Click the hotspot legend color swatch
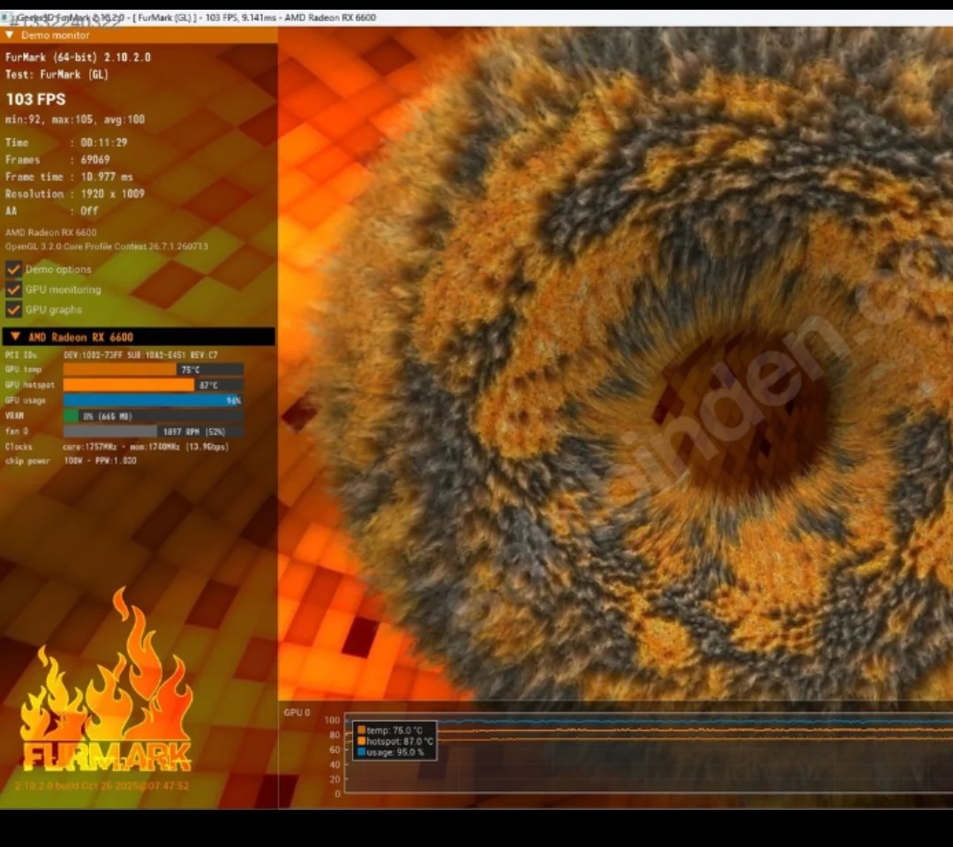Screen dimensions: 953x847 pyautogui.click(x=362, y=741)
